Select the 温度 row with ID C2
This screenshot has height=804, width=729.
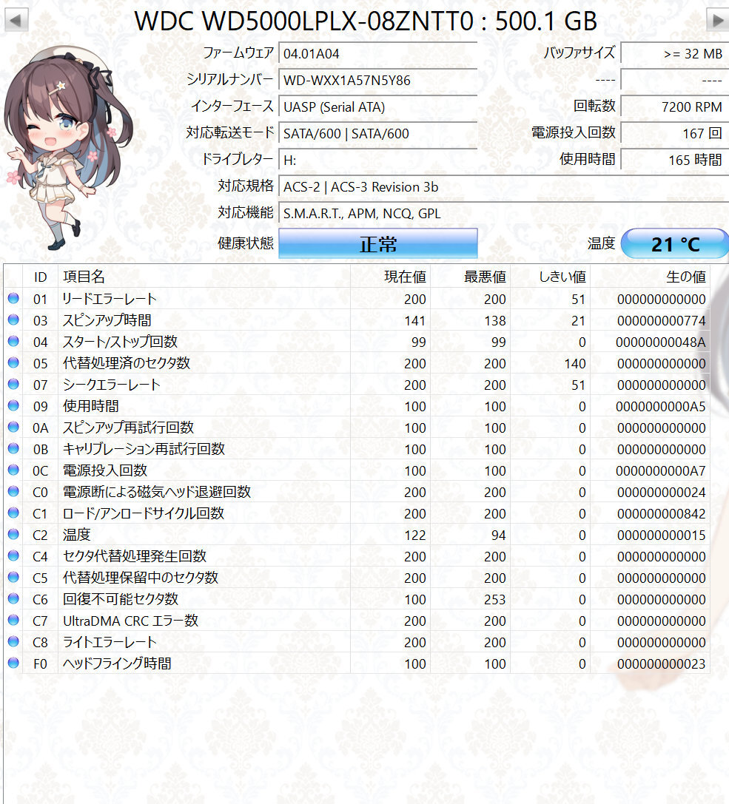point(357,535)
